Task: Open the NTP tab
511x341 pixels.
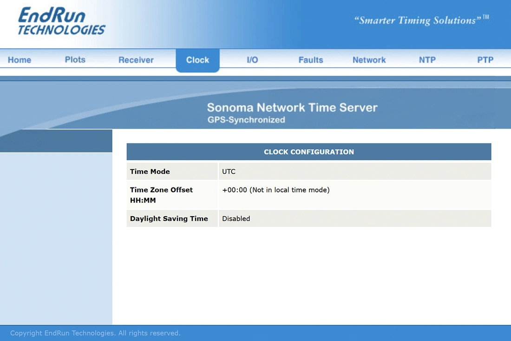Action: coord(427,60)
